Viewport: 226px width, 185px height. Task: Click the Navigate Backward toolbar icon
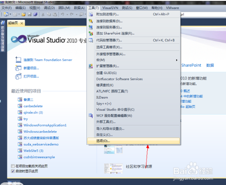tap(81, 14)
